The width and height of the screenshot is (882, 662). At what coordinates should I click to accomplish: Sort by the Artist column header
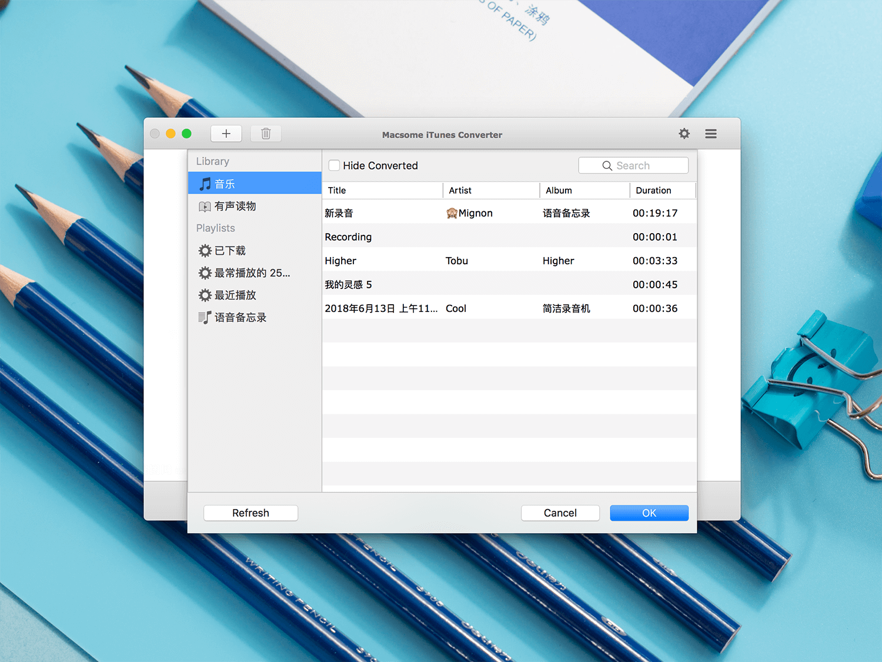460,190
